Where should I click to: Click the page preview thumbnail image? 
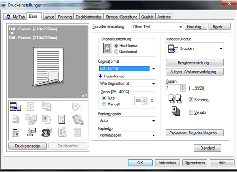coord(48,67)
